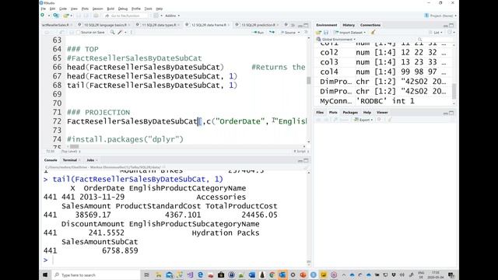Click the console input prompt line
The width and height of the screenshot is (498, 280).
click(x=174, y=260)
